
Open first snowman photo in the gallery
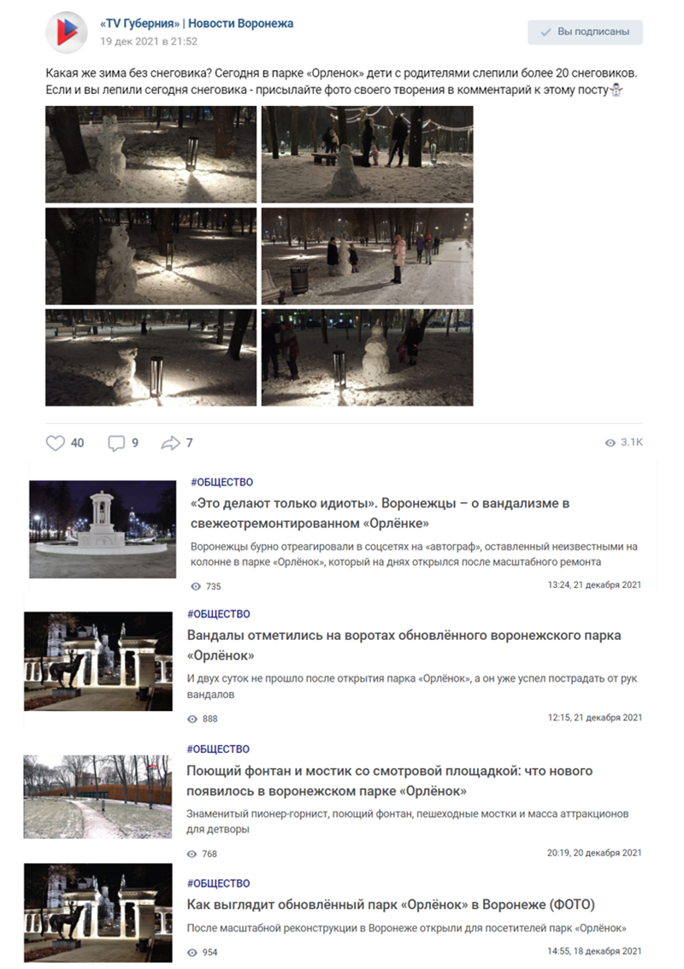pos(150,155)
